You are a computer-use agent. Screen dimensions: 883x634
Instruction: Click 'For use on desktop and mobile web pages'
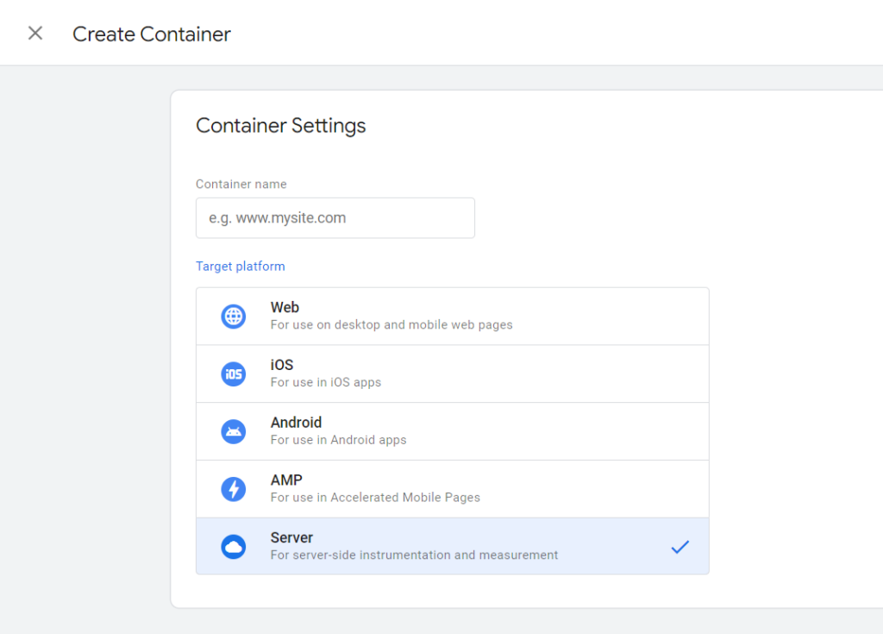(x=391, y=325)
